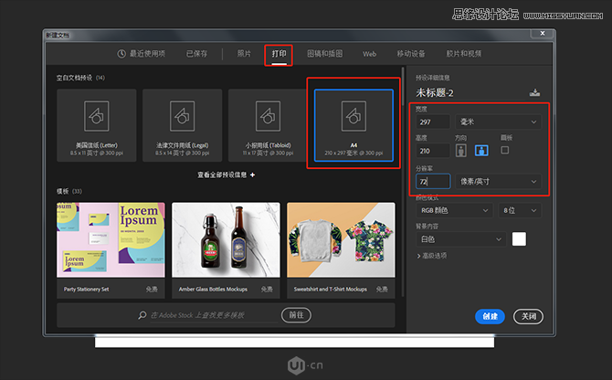This screenshot has height=380, width=612.
Task: Click the resolution field showing 72
Action: pos(433,182)
